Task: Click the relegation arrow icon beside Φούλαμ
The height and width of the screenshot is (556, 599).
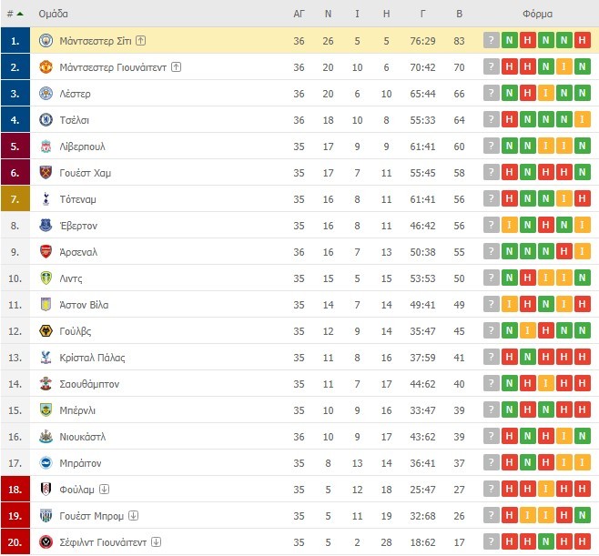Action: click(x=105, y=490)
